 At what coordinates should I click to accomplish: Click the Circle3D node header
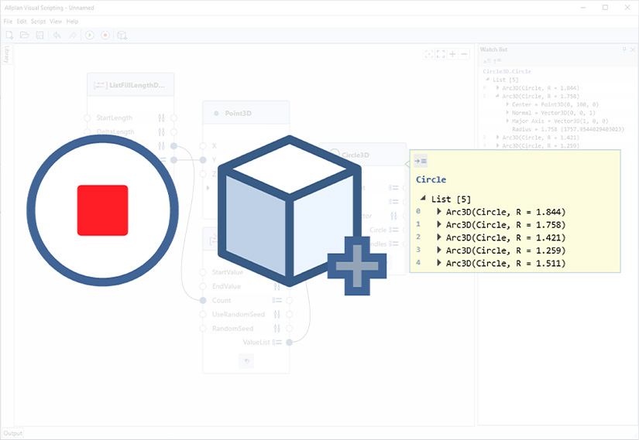pyautogui.click(x=362, y=155)
